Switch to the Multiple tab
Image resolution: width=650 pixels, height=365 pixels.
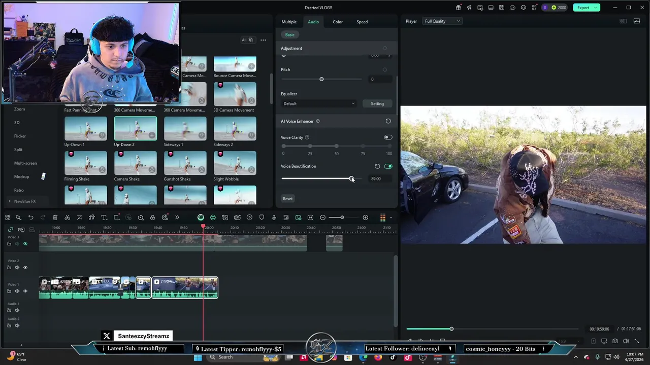(x=289, y=22)
